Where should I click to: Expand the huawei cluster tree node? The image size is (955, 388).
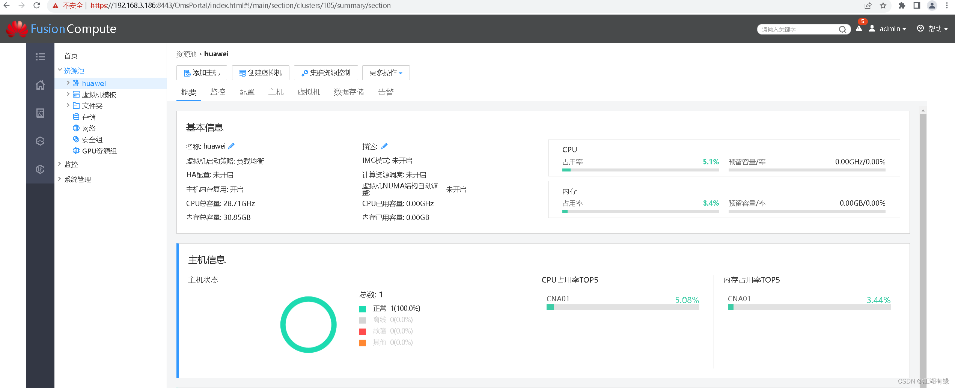(x=68, y=83)
